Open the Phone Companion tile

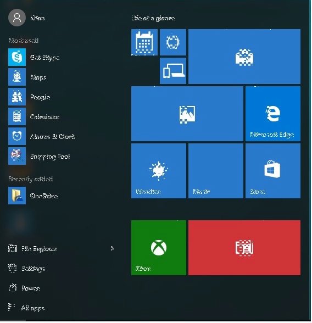(173, 71)
